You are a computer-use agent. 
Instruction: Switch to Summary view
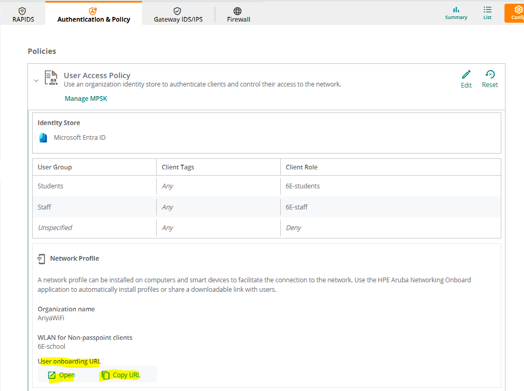(x=456, y=13)
